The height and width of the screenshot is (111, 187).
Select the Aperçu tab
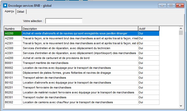[9, 11]
